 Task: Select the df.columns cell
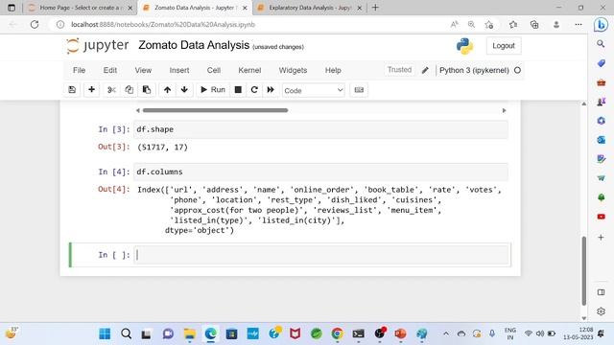pyautogui.click(x=321, y=172)
